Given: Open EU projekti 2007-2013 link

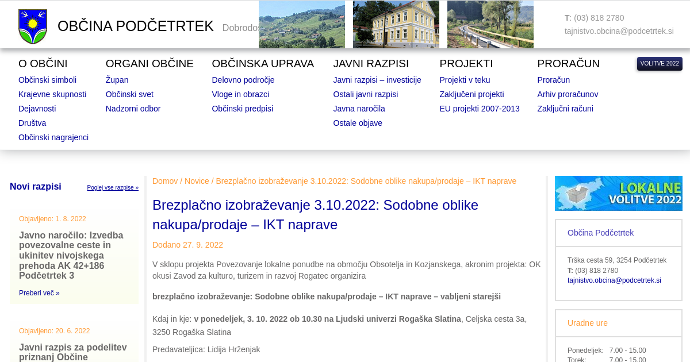Looking at the screenshot, I should point(479,109).
